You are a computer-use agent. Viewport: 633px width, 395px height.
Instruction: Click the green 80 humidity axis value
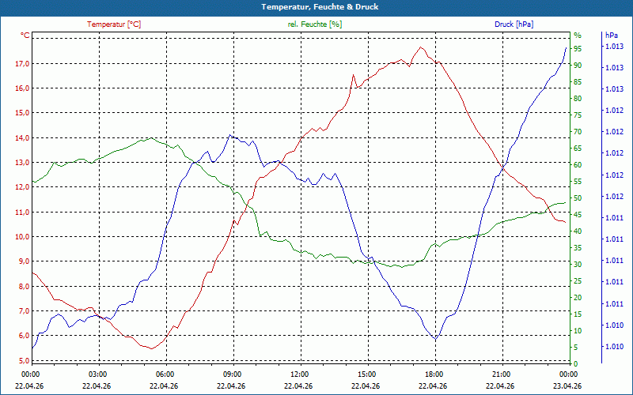(578, 98)
